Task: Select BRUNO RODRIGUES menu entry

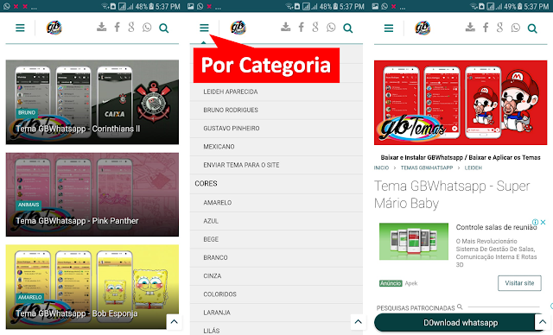Action: tap(276, 111)
